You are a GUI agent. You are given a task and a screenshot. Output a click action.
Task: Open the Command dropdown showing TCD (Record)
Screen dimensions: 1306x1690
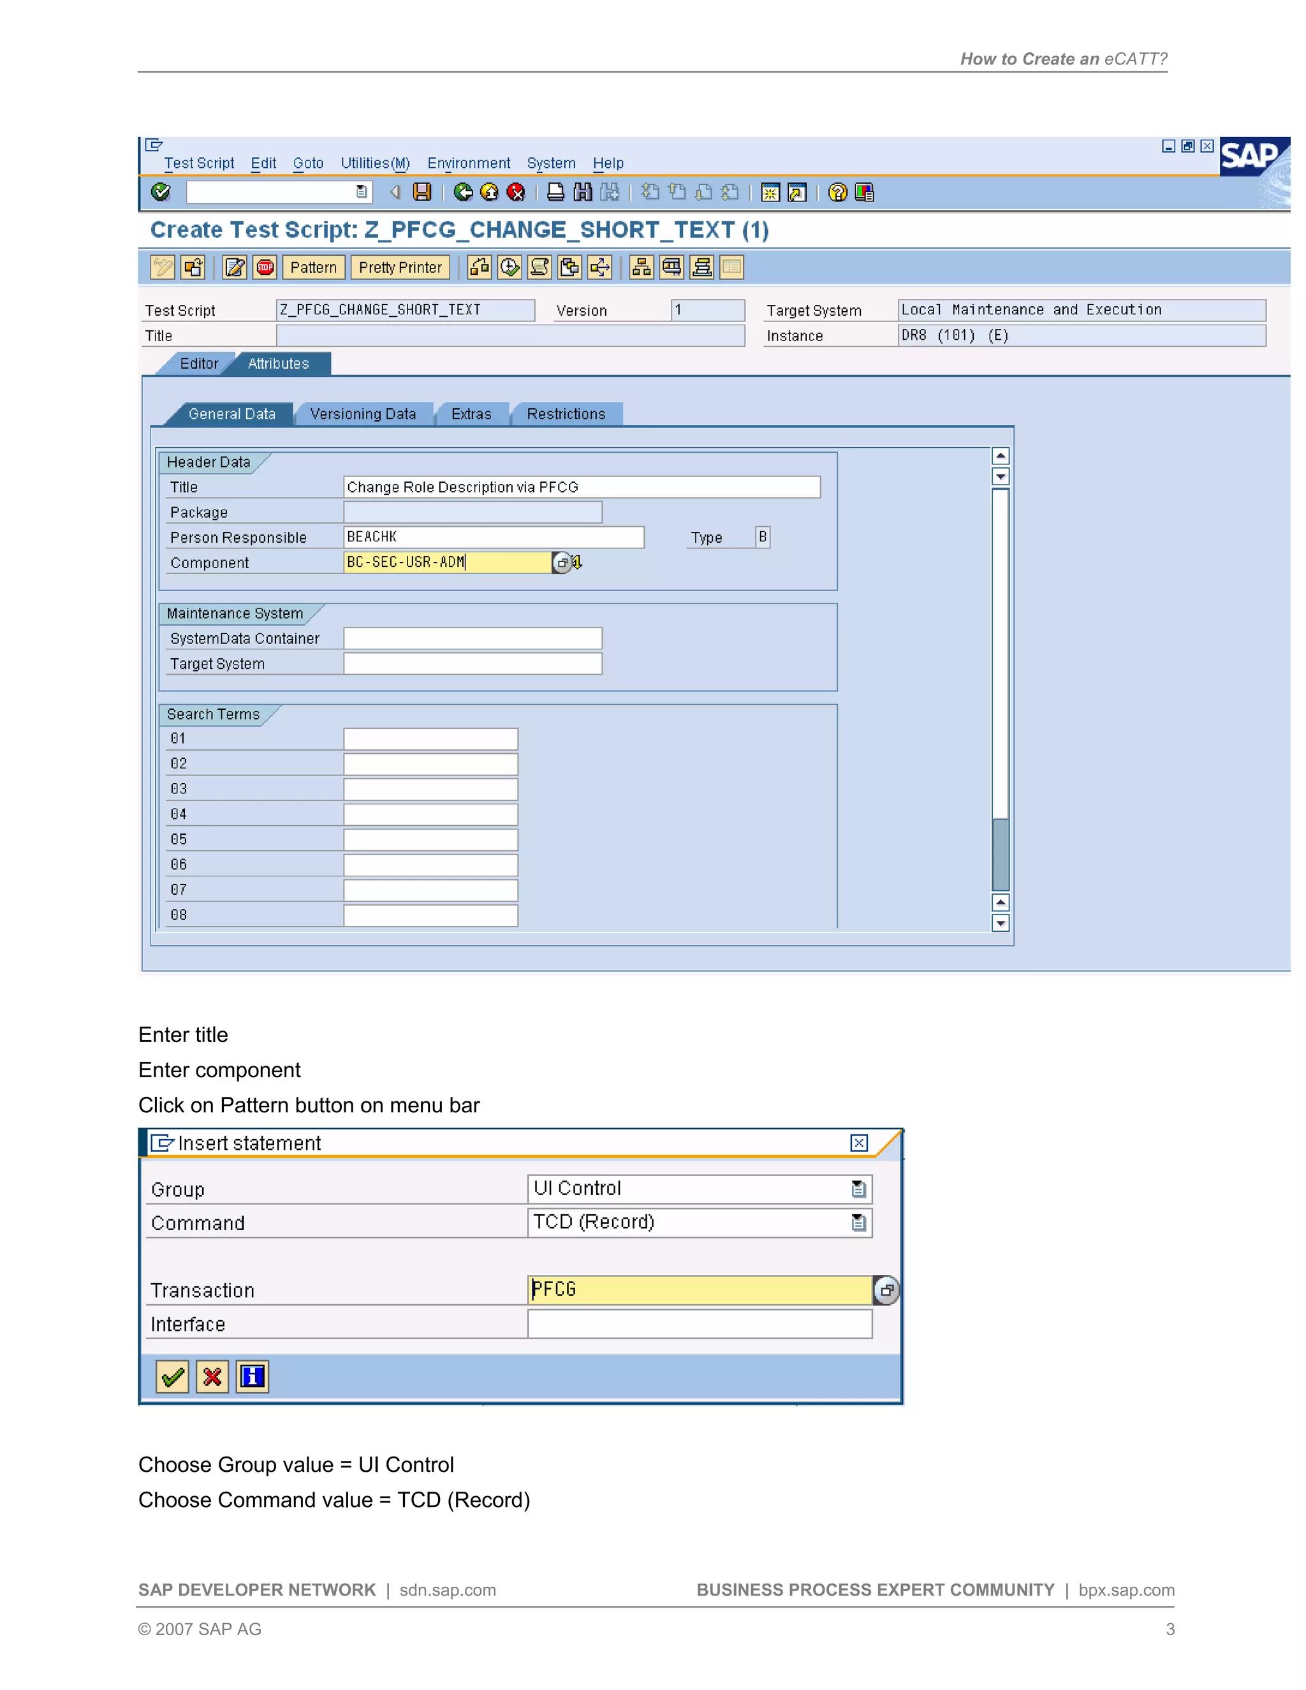858,1223
